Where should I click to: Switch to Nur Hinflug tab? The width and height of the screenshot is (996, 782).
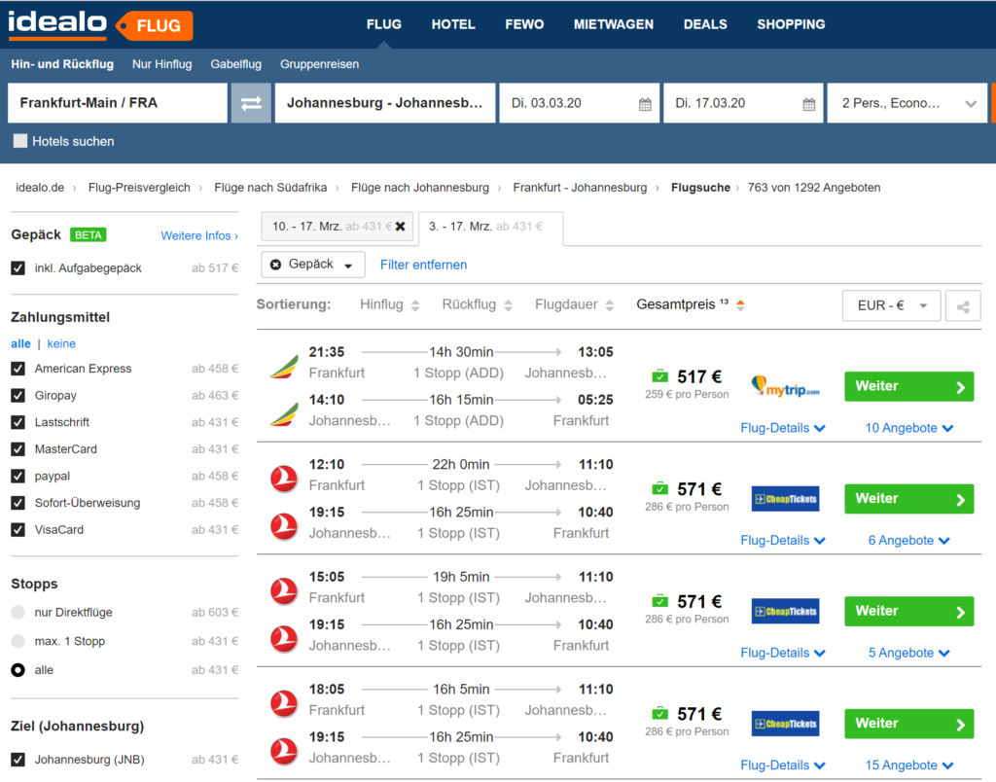click(162, 64)
